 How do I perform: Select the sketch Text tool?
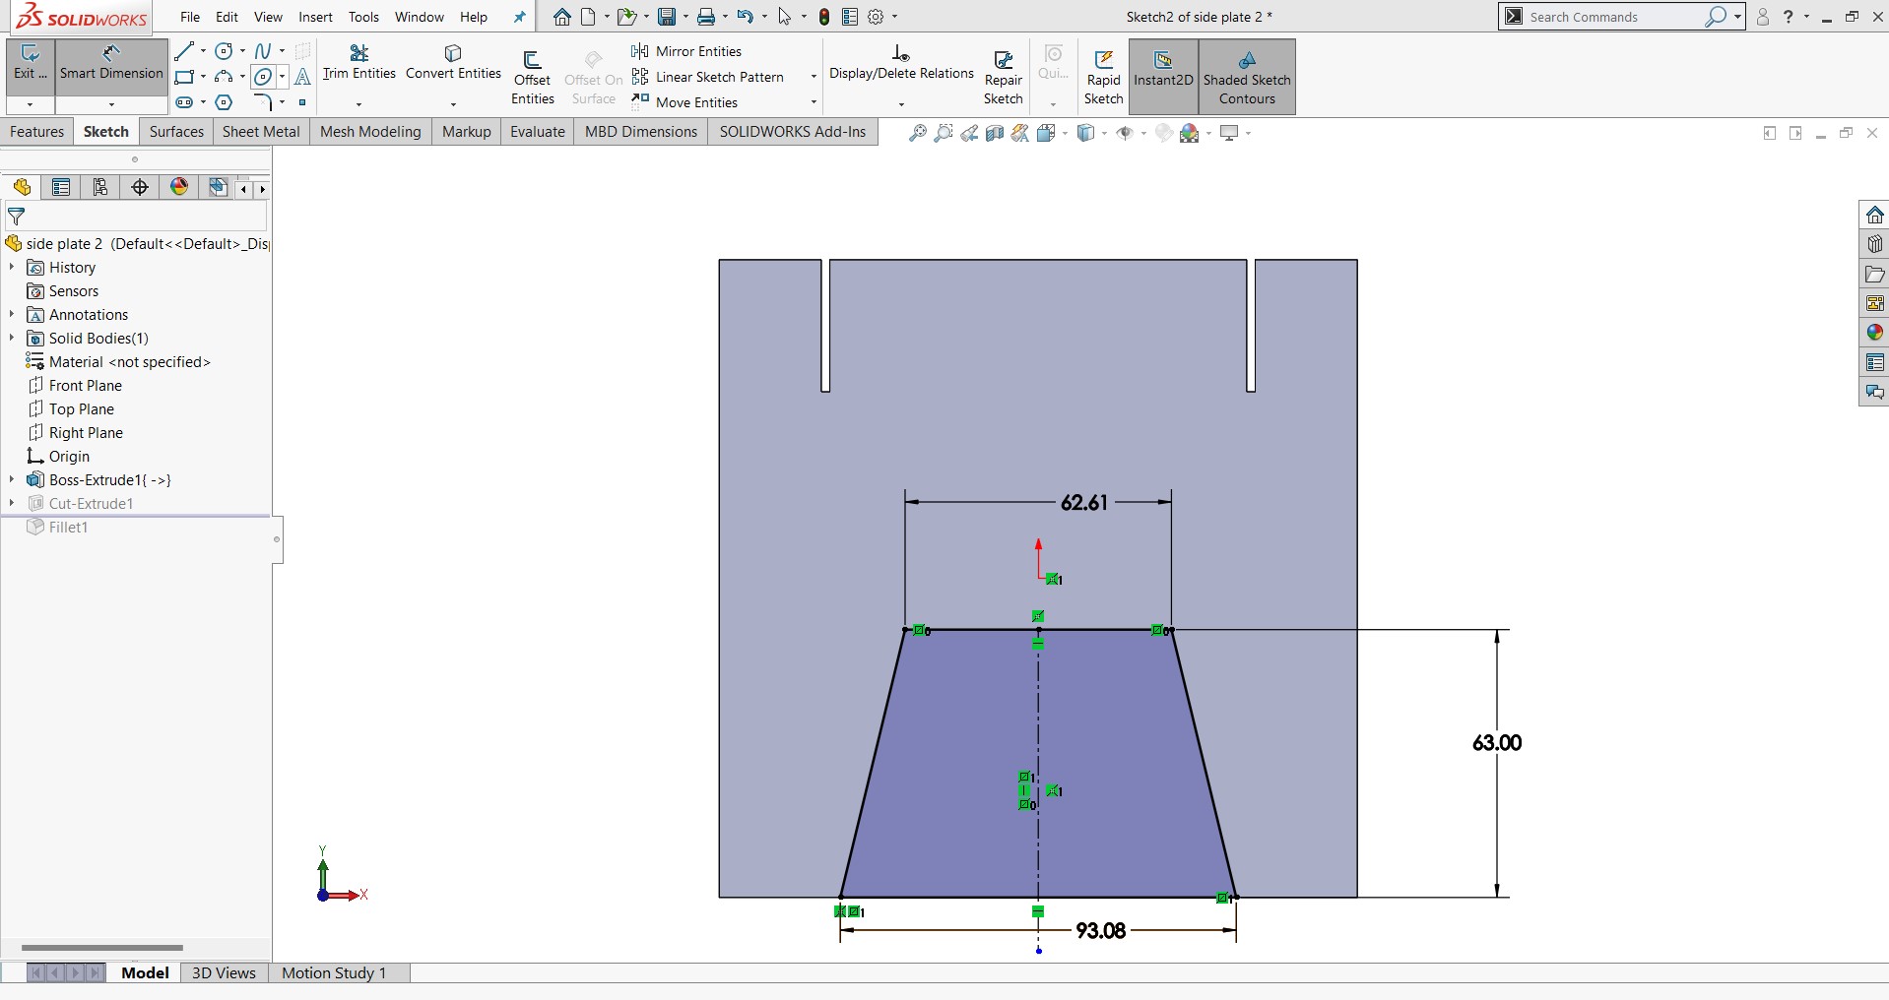(302, 77)
